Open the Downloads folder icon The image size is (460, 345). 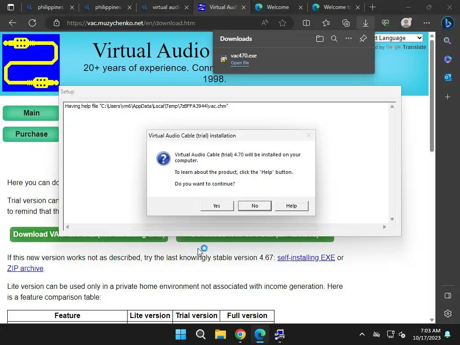click(320, 39)
